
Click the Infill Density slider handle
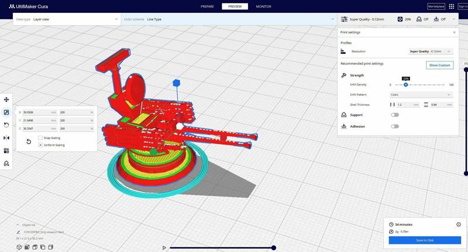tap(405, 85)
